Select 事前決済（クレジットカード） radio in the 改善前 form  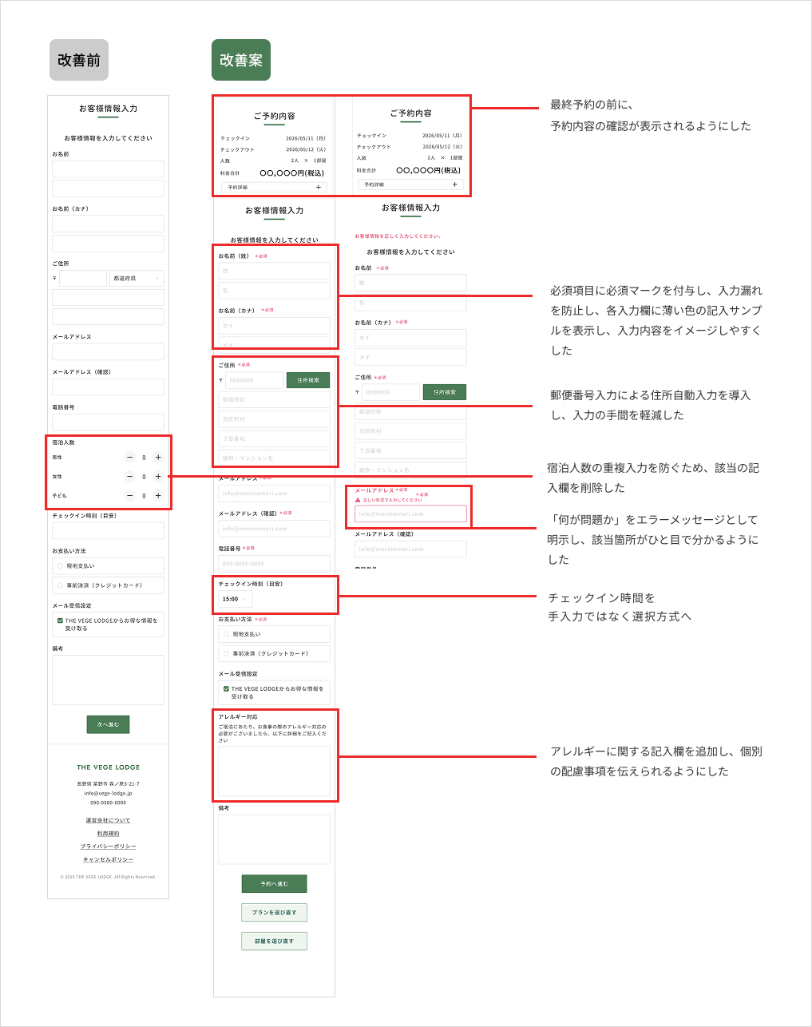point(60,585)
